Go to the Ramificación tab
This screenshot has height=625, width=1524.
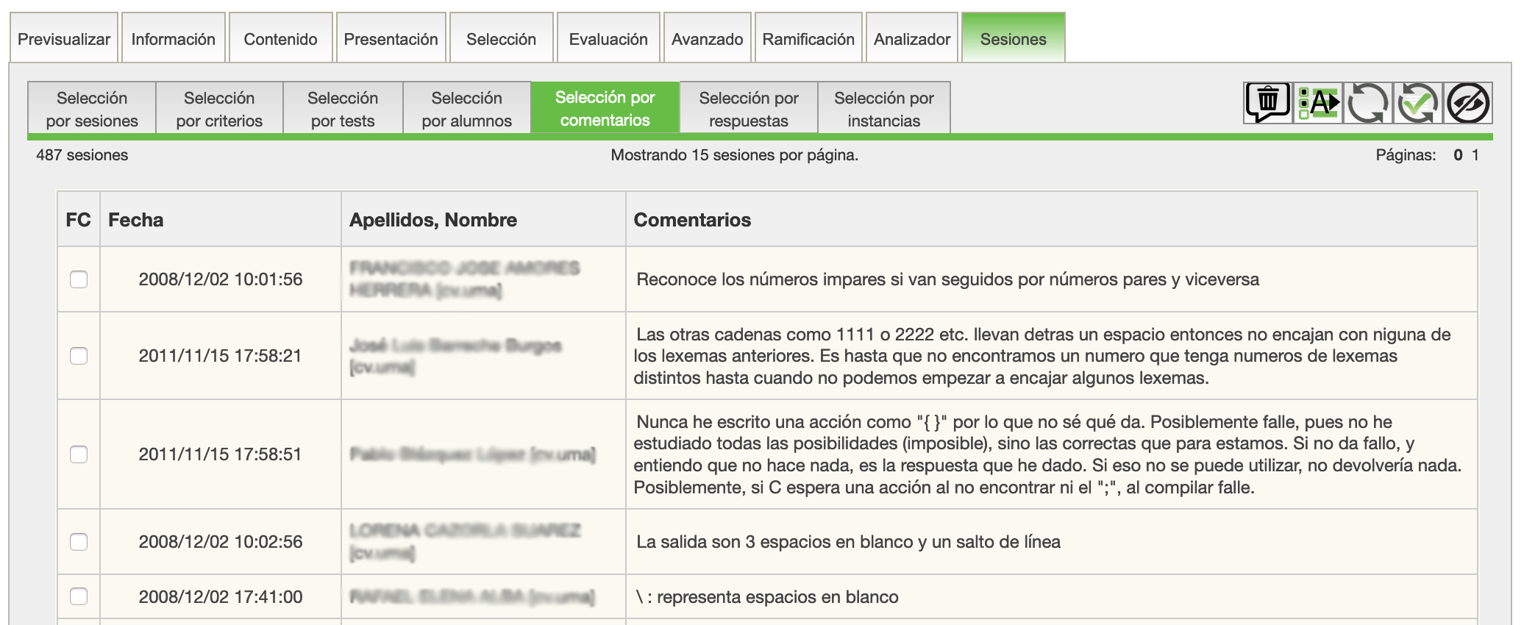pos(808,39)
